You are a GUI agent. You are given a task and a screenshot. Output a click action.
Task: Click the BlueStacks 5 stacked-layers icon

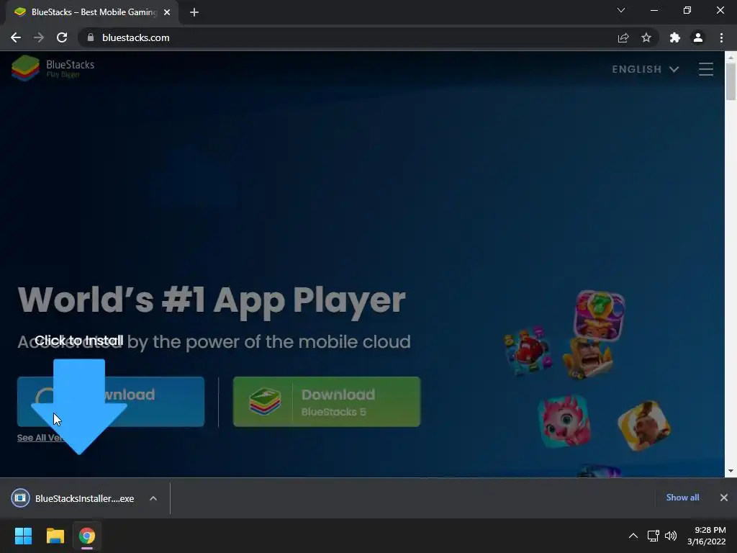pos(265,402)
